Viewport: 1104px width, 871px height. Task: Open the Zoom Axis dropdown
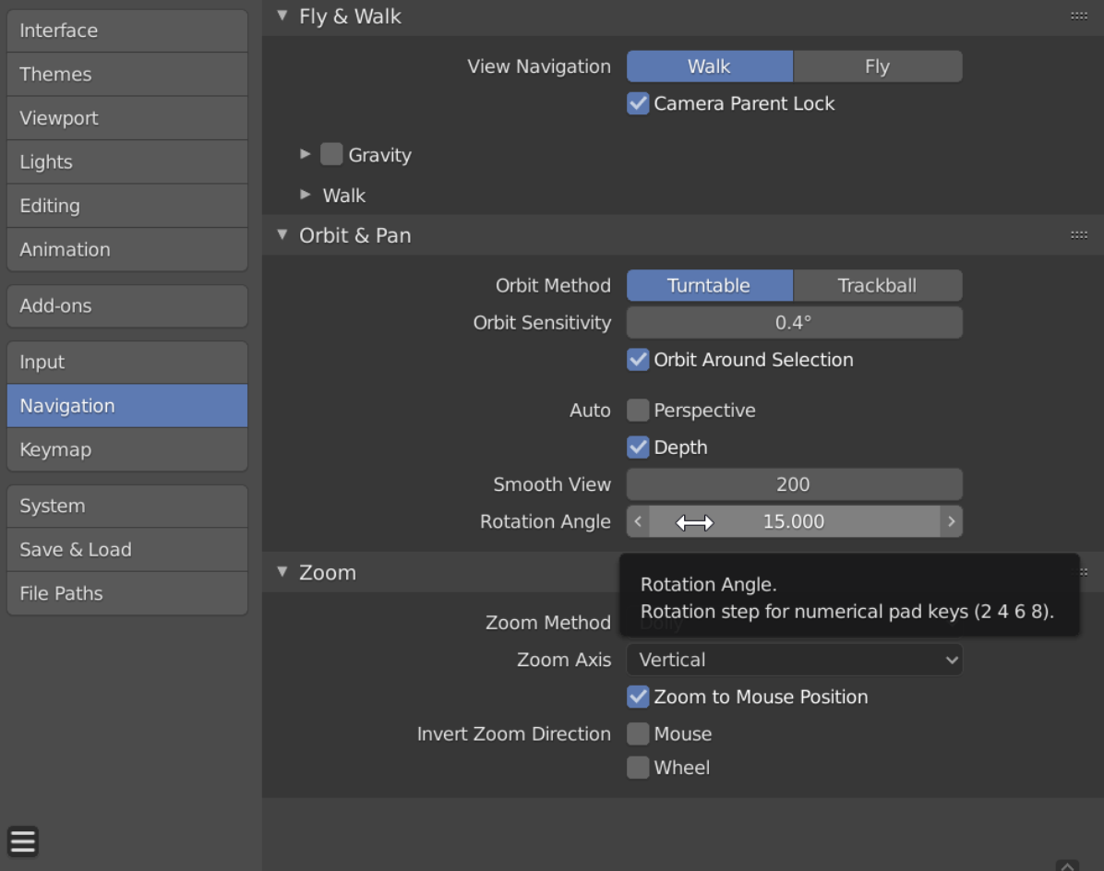(794, 660)
